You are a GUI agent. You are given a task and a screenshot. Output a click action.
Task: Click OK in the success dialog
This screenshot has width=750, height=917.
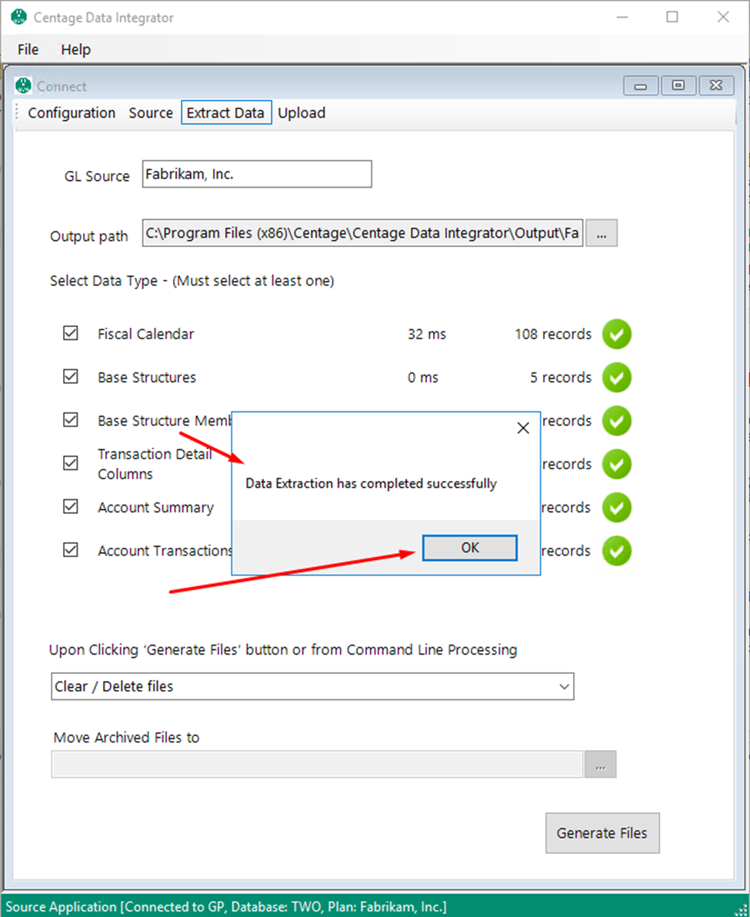click(x=470, y=548)
